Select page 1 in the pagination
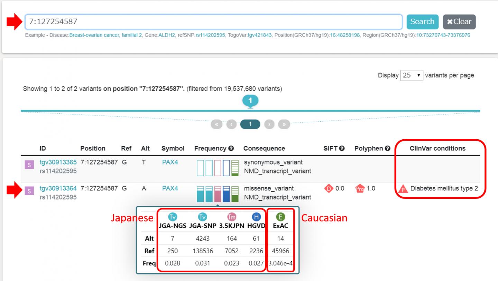Viewport: 498px width, 281px height. pyautogui.click(x=250, y=125)
